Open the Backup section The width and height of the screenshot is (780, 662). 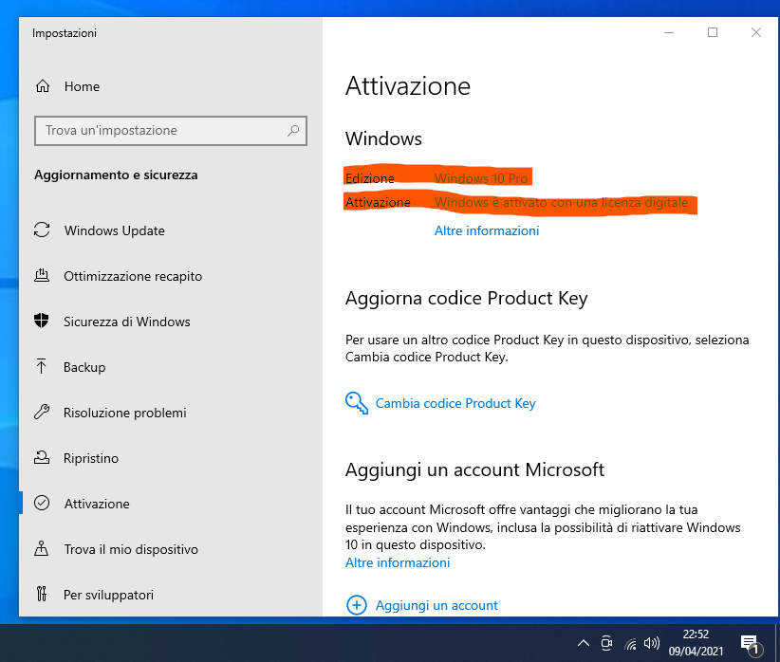tap(171, 367)
